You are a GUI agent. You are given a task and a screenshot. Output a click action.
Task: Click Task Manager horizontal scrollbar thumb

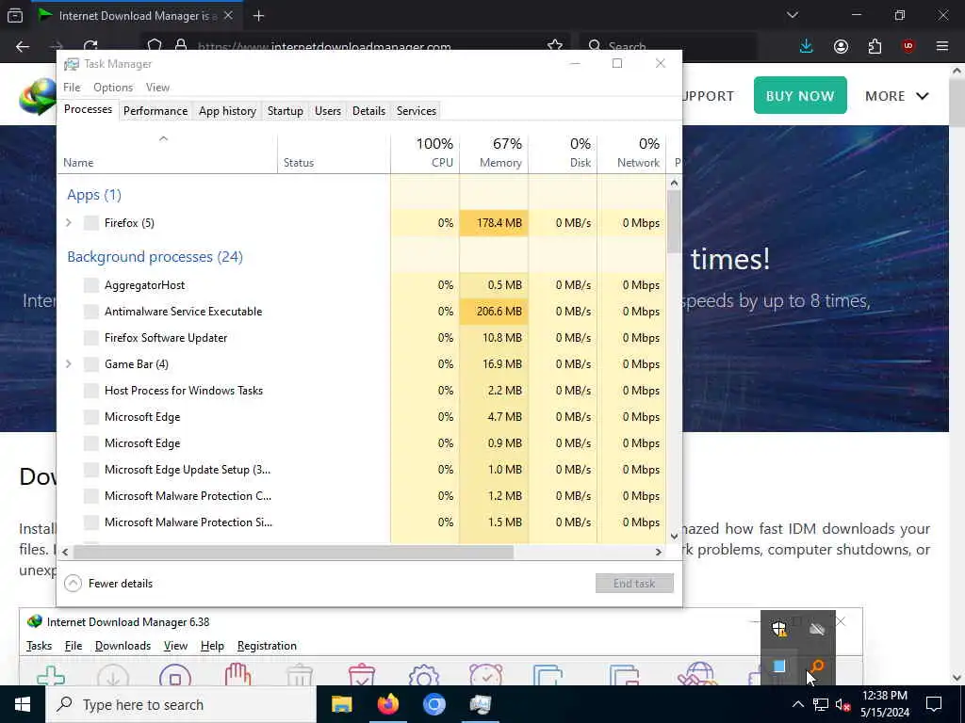[x=293, y=552]
